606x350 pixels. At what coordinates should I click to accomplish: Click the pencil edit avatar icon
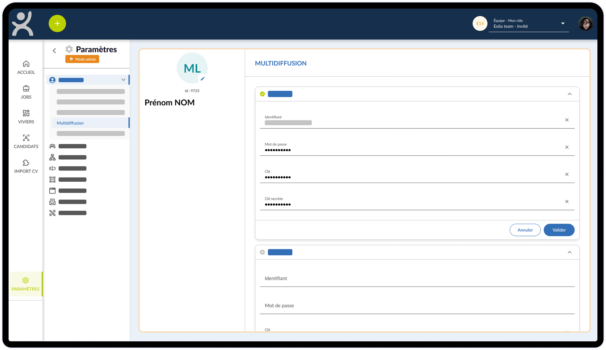click(x=202, y=79)
